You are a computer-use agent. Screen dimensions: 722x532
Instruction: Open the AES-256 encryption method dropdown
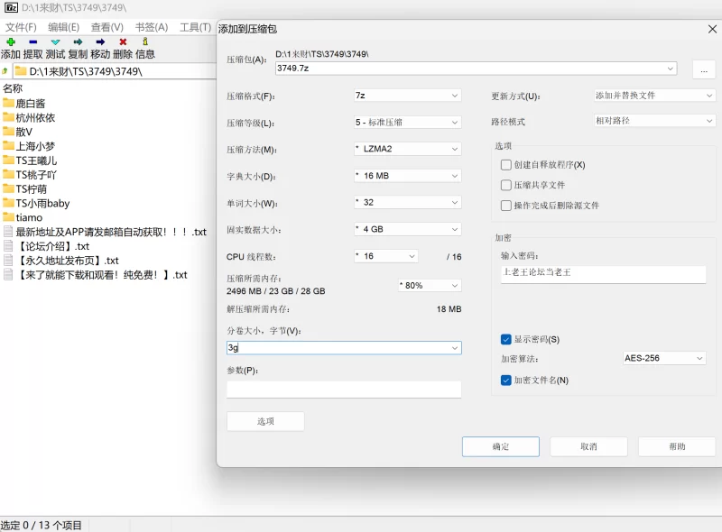(664, 358)
